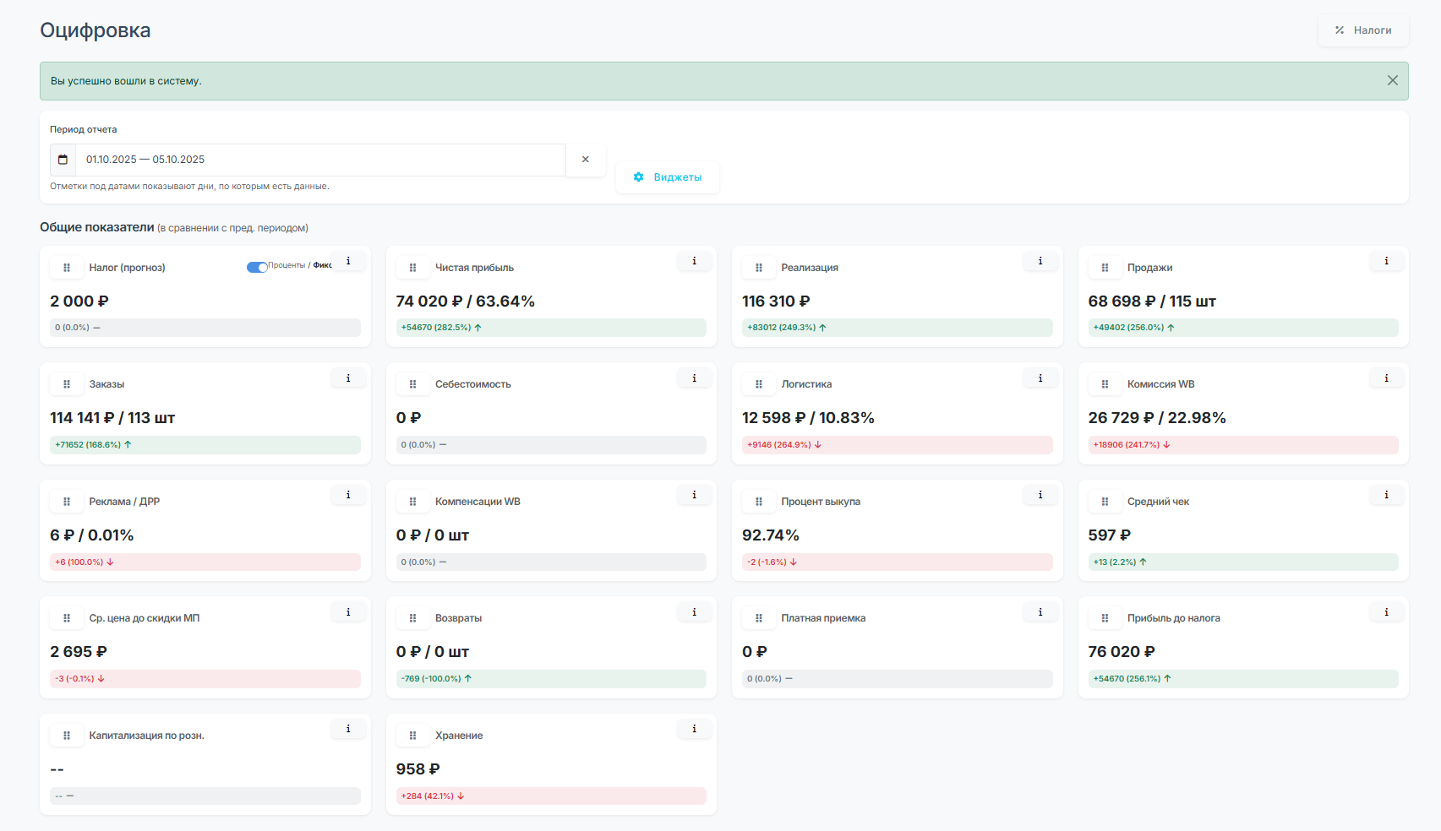Image resolution: width=1441 pixels, height=831 pixels.
Task: Open the Налоги button
Action: click(x=1362, y=30)
